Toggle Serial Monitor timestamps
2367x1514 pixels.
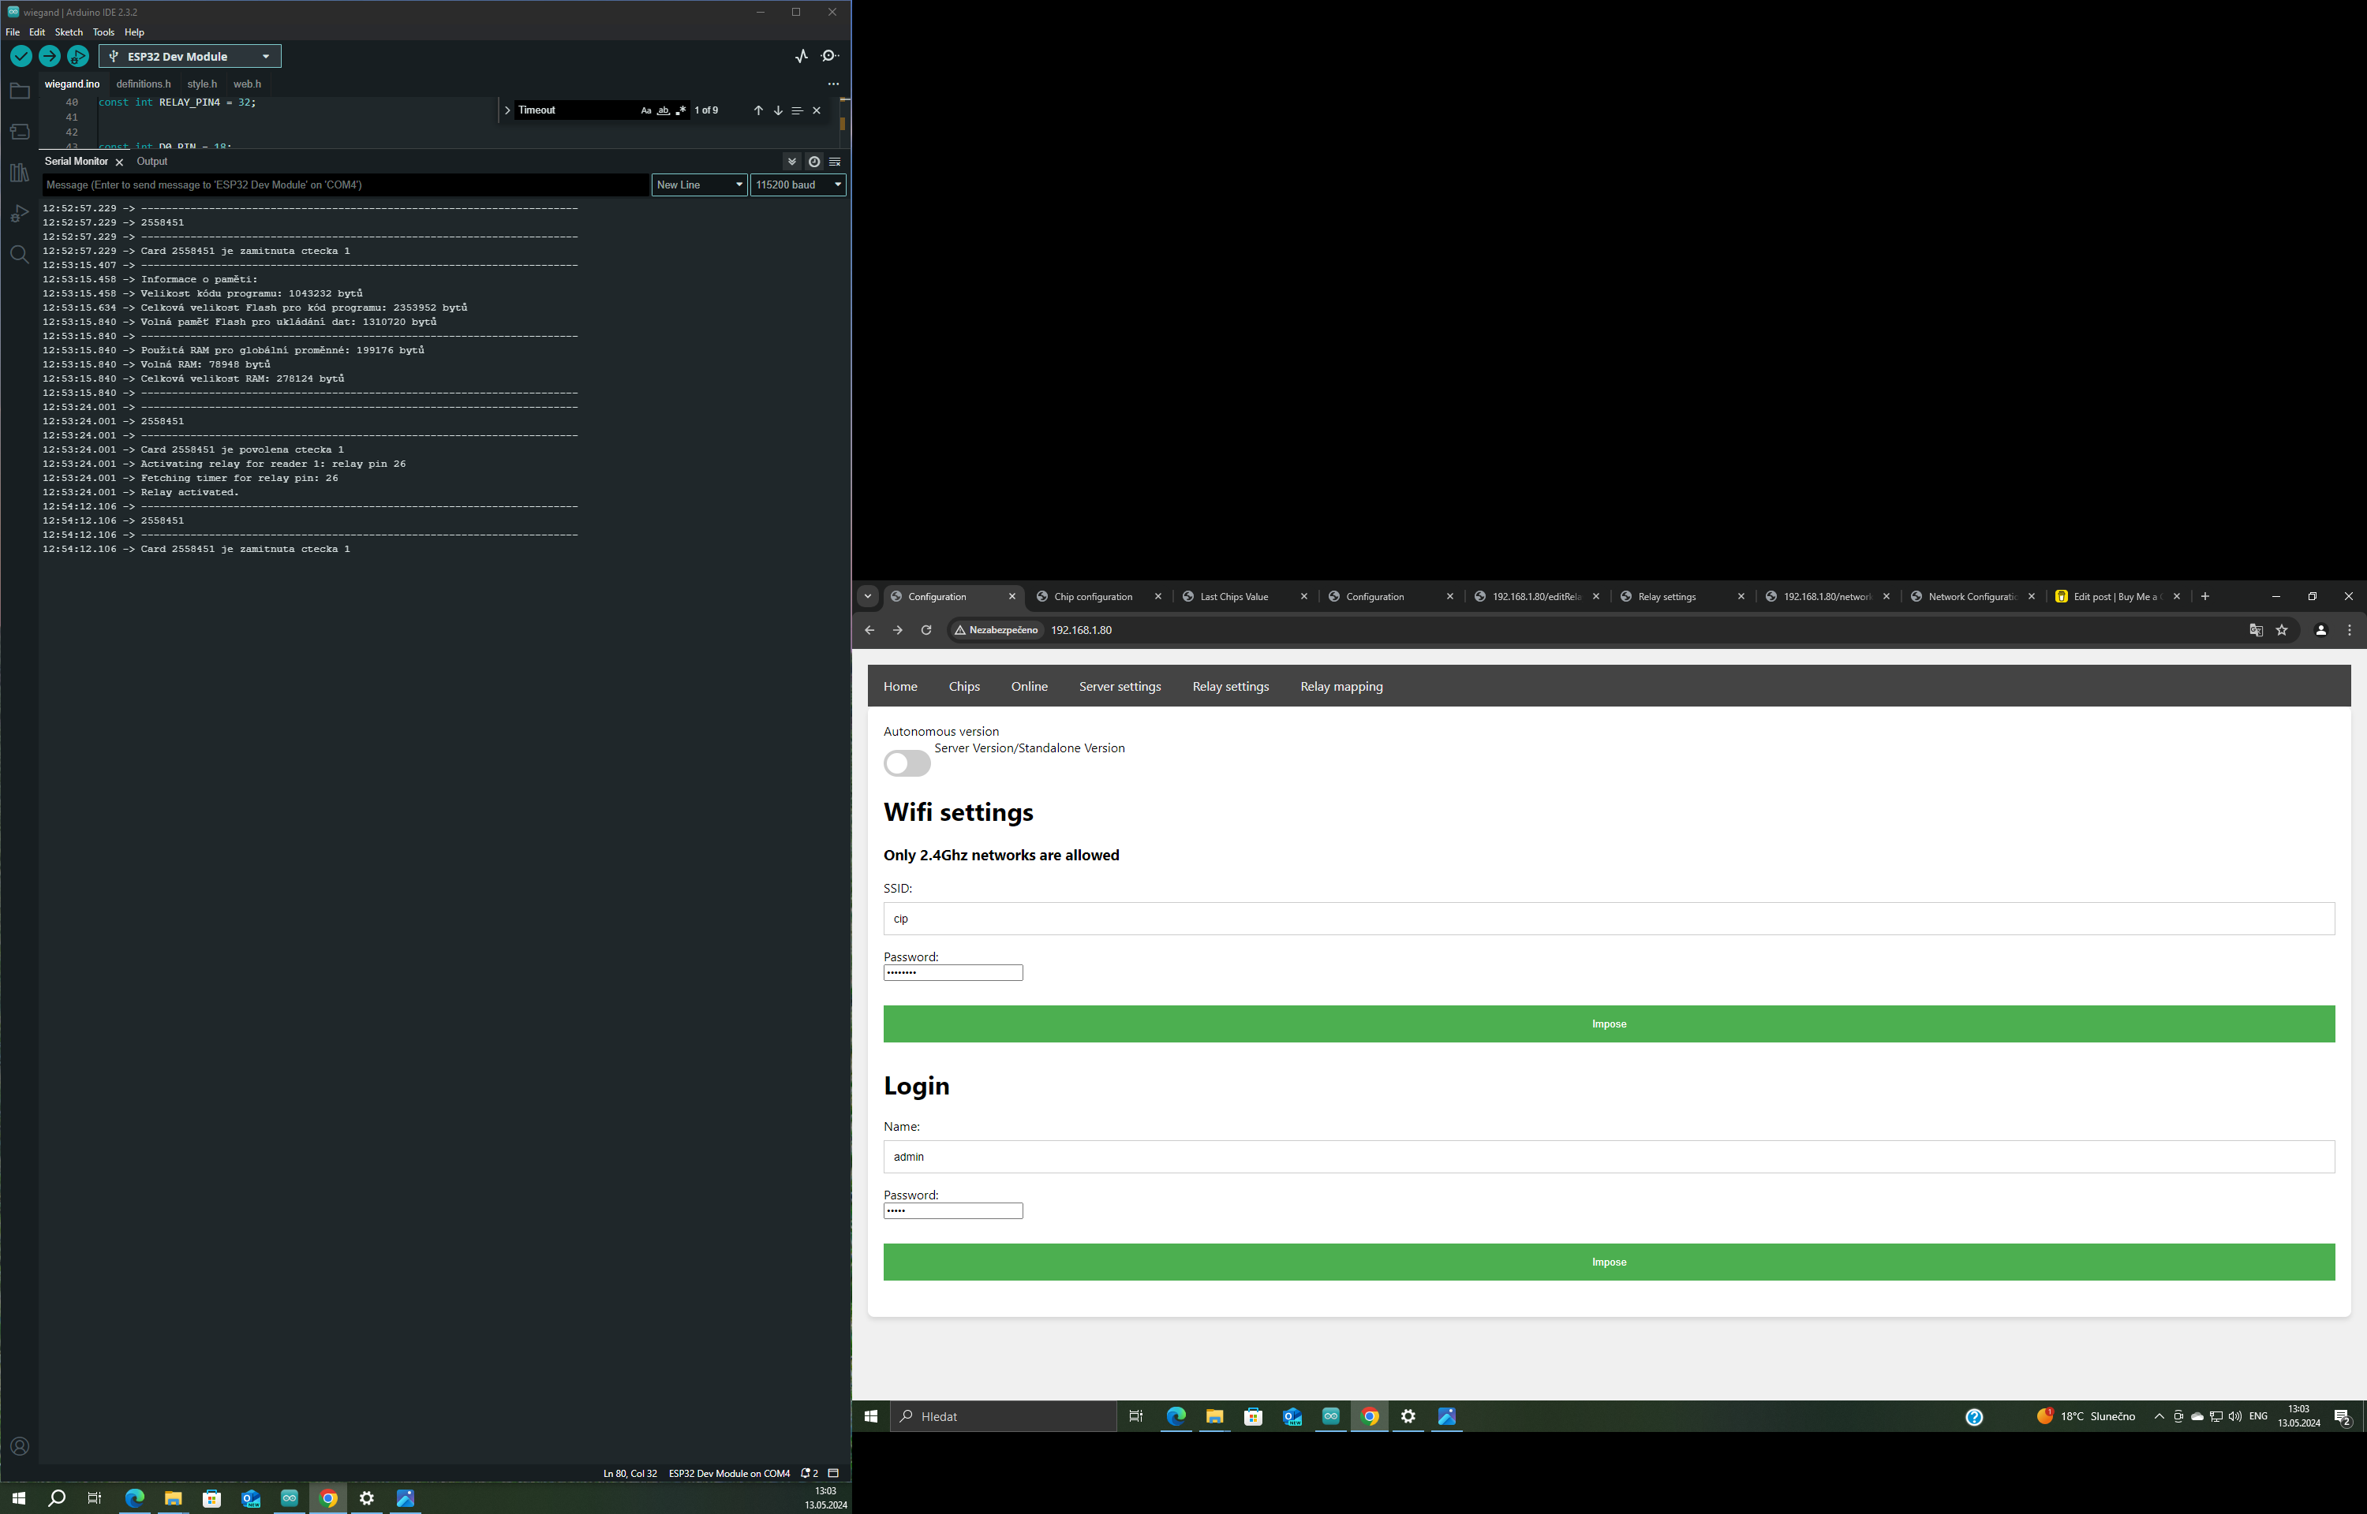814,161
